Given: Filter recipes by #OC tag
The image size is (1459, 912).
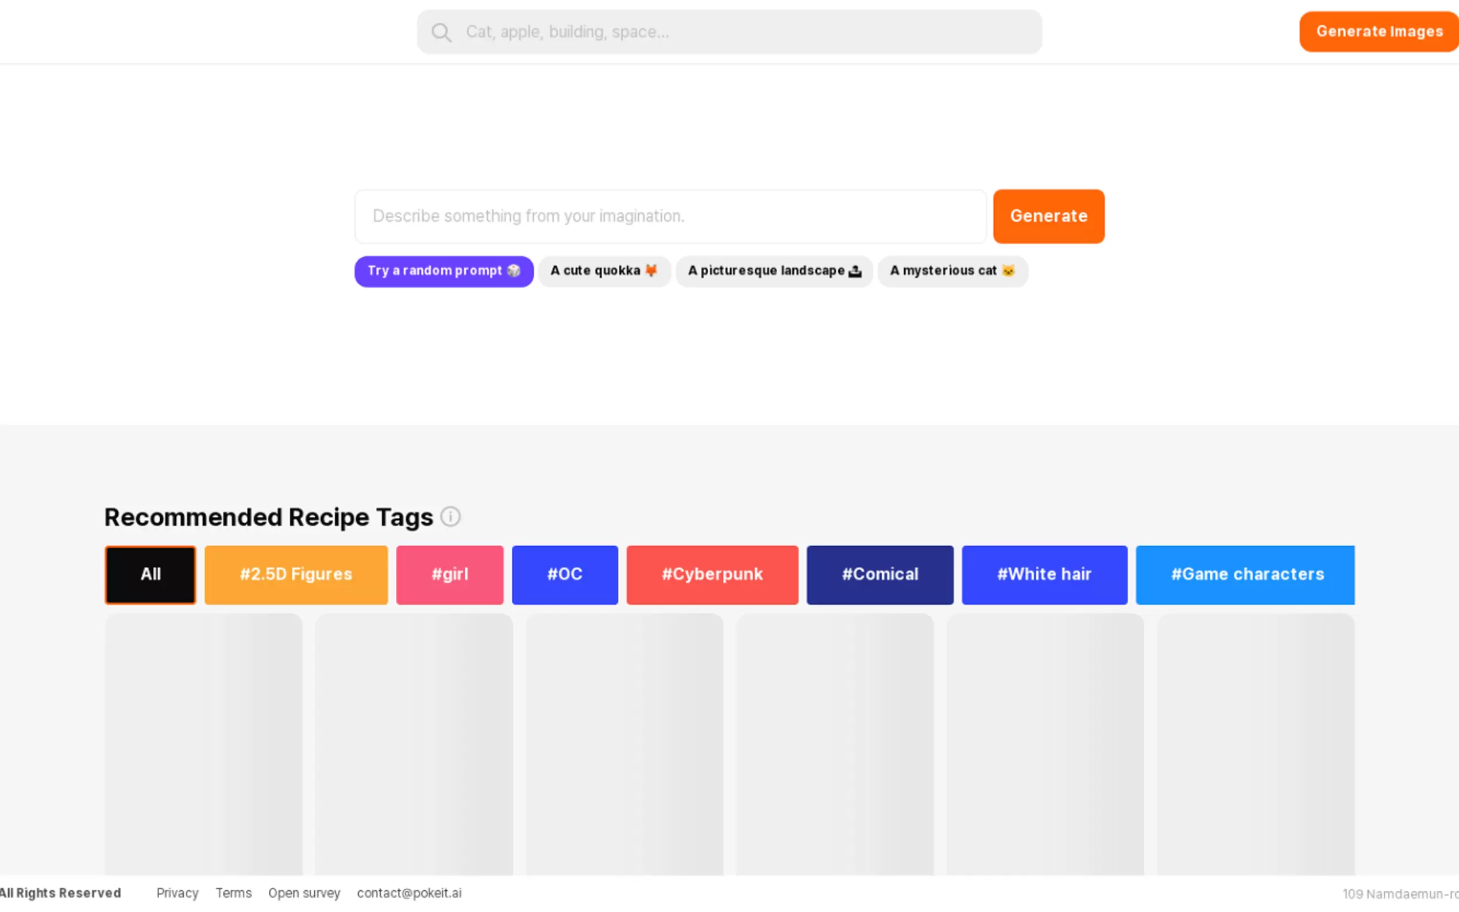Looking at the screenshot, I should 565,574.
